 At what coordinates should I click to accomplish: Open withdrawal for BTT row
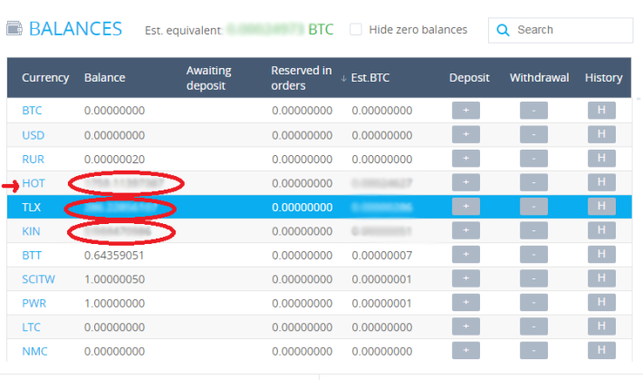[x=533, y=255]
